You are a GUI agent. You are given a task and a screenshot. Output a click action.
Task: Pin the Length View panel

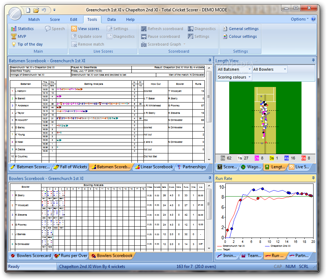point(313,60)
